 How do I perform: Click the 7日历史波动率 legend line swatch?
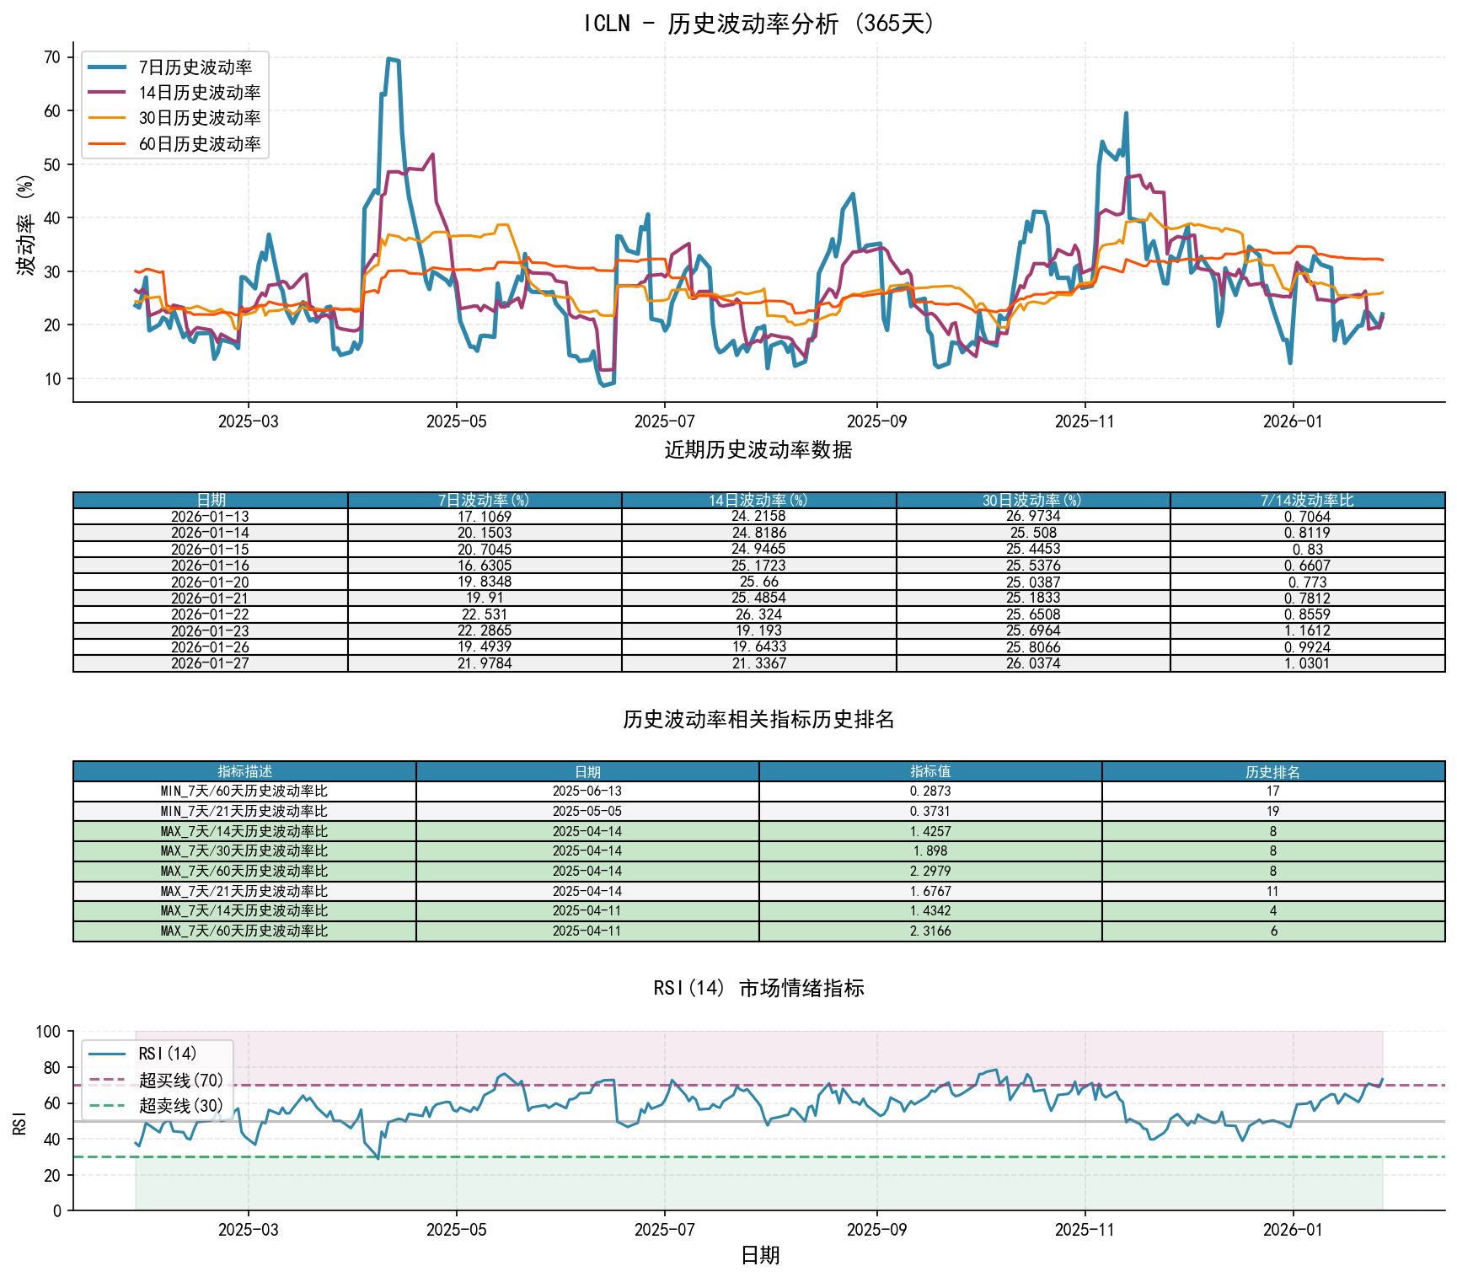[108, 67]
